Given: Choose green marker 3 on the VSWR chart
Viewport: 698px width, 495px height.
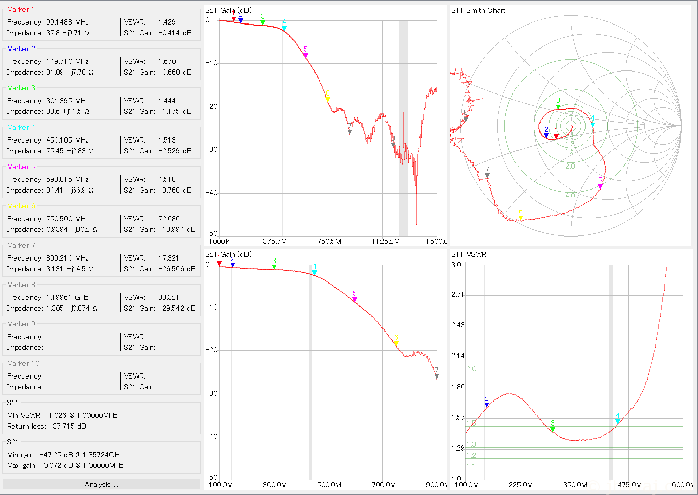Looking at the screenshot, I should (x=553, y=429).
